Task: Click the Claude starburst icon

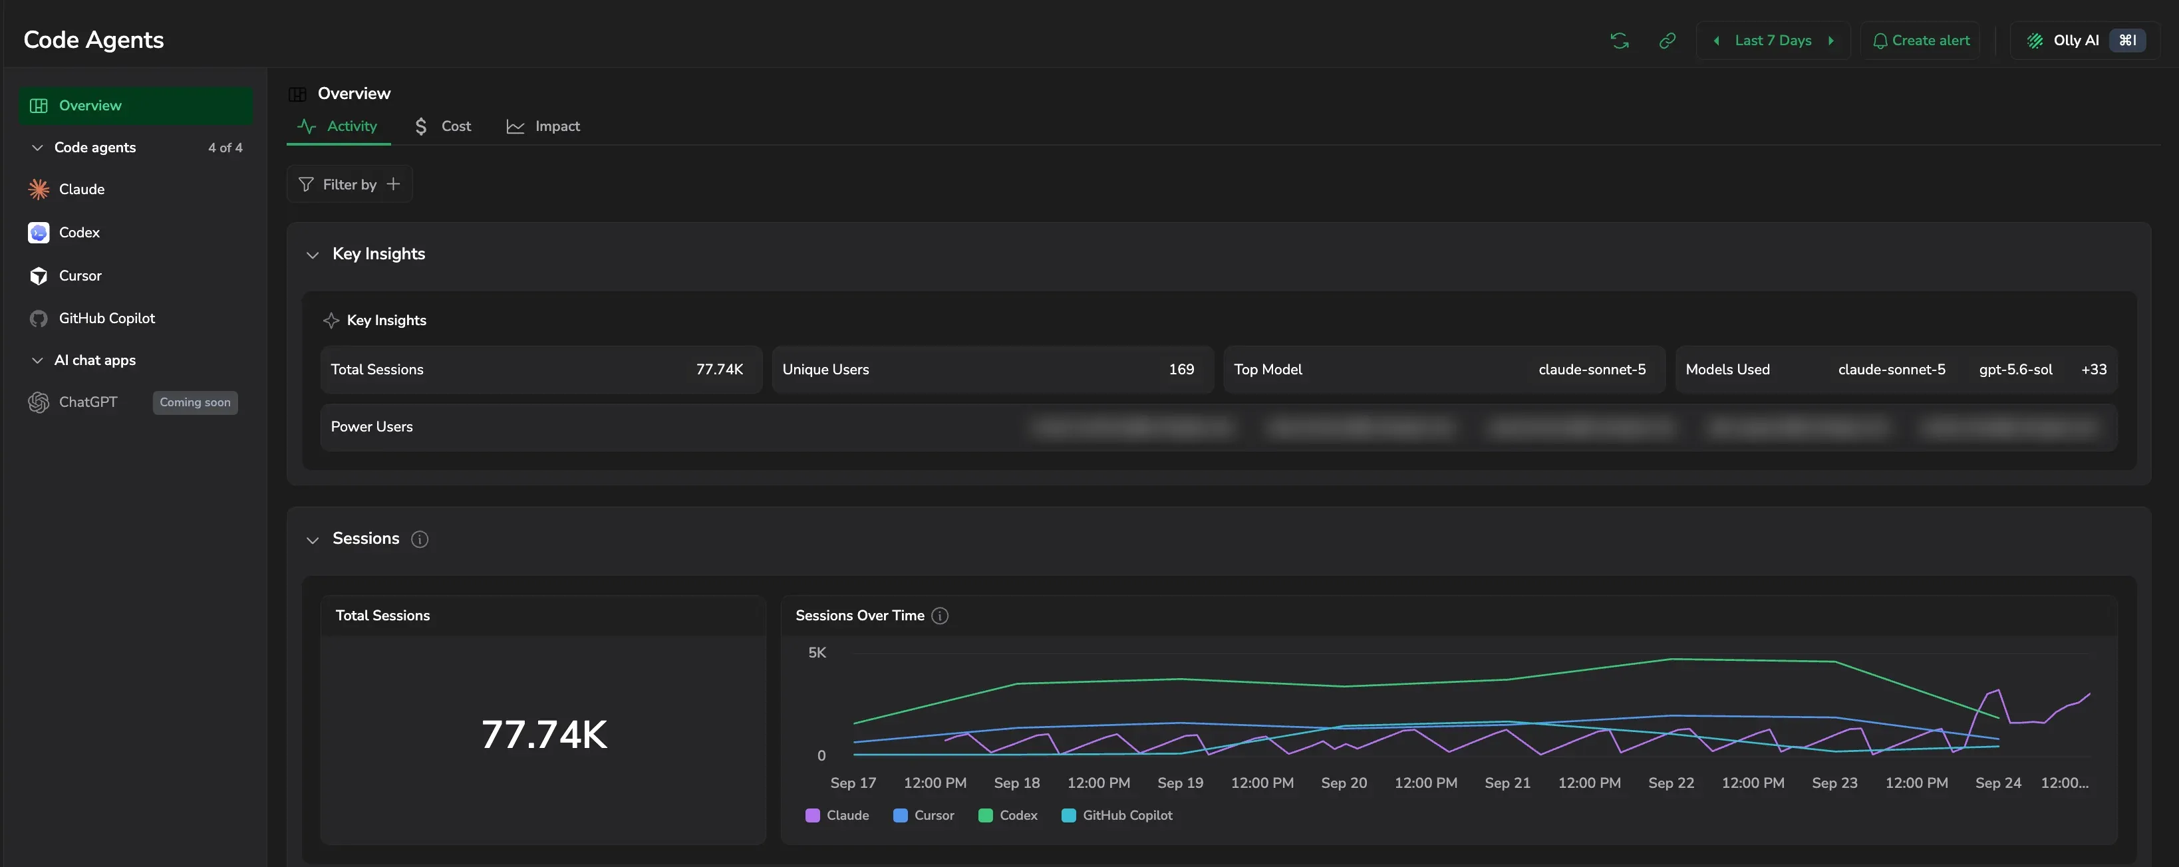Action: (39, 189)
